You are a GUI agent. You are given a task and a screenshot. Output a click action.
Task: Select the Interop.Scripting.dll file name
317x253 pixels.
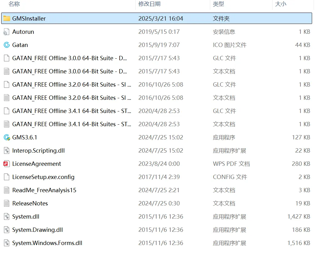click(x=38, y=150)
